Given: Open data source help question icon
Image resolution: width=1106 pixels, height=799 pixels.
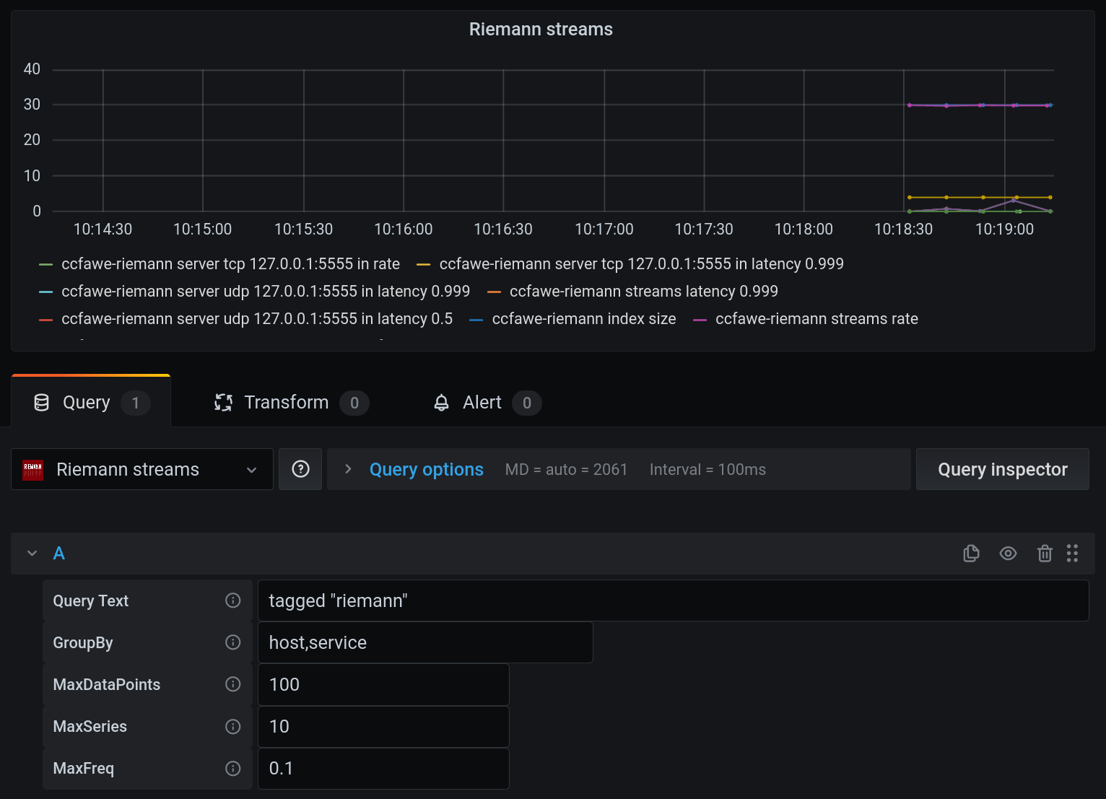Looking at the screenshot, I should [x=300, y=469].
